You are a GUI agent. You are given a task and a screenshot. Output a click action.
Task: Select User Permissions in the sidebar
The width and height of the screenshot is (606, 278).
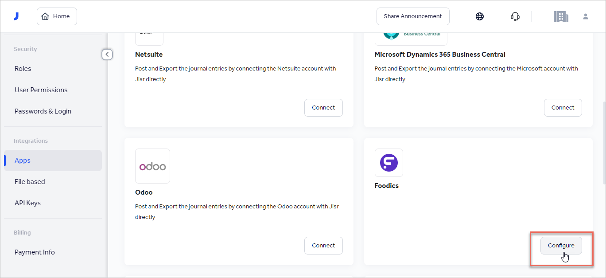(x=41, y=90)
